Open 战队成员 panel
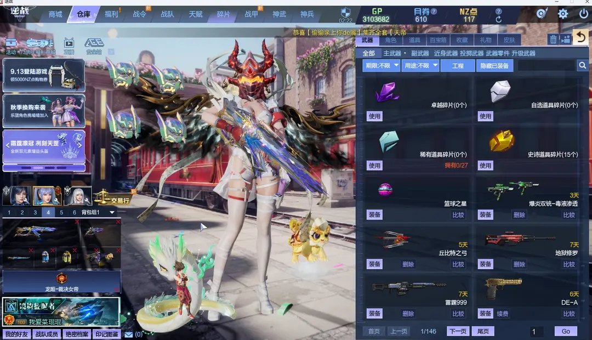592x340 pixels. tap(47, 335)
